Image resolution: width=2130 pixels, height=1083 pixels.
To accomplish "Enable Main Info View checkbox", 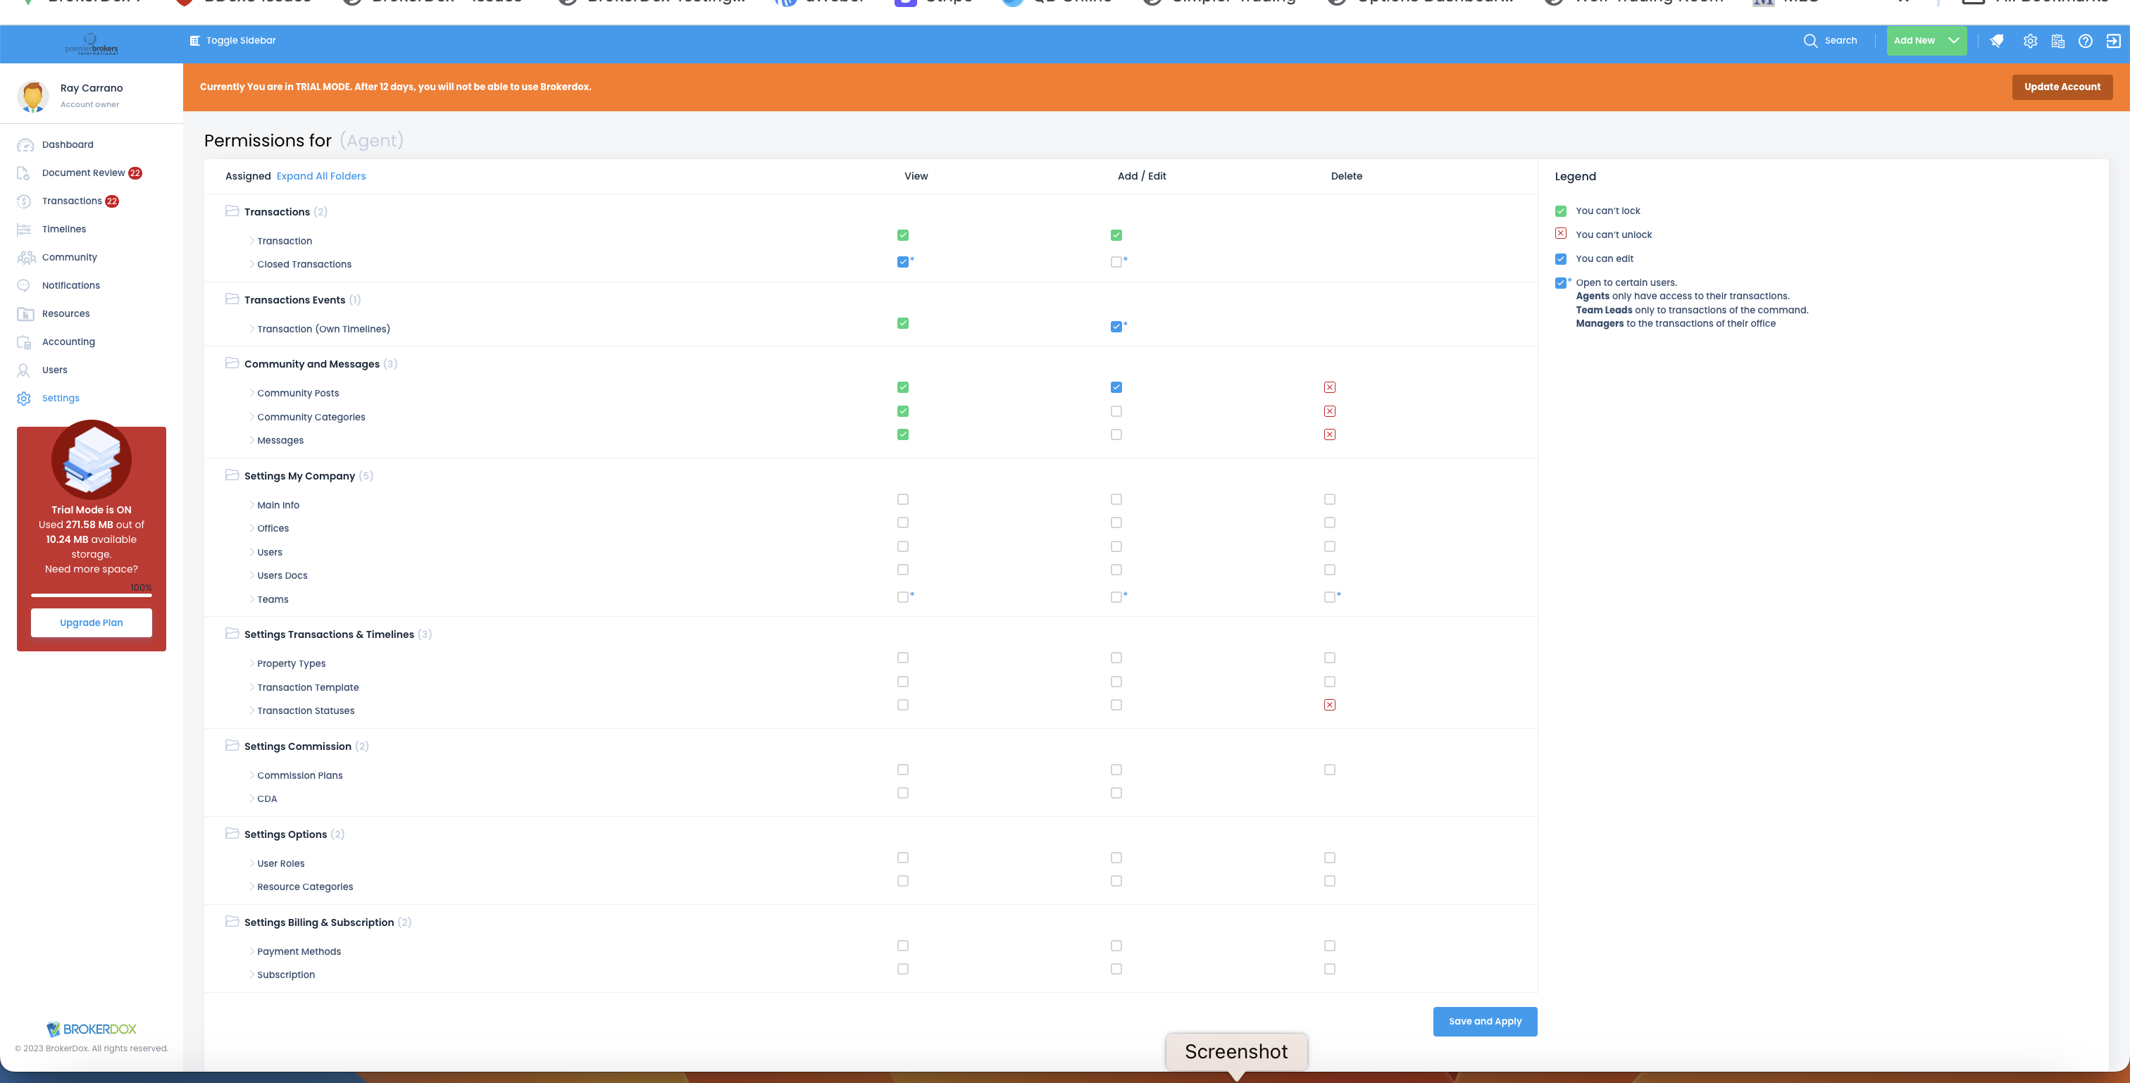I will pyautogui.click(x=903, y=499).
